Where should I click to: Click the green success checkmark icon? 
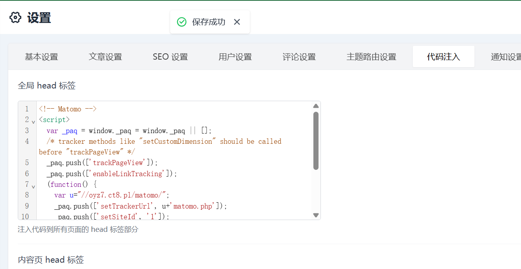[182, 22]
